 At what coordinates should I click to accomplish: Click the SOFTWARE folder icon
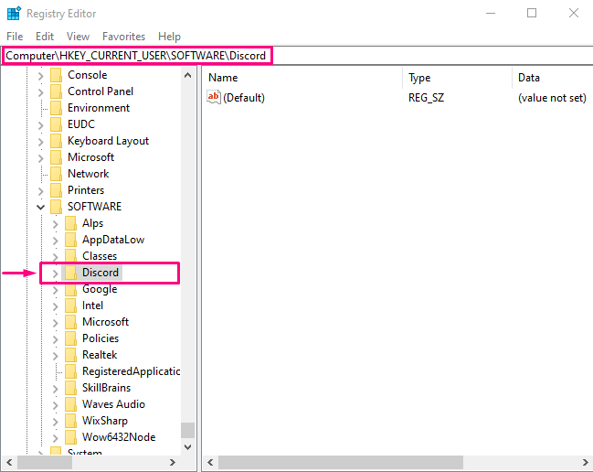pos(57,207)
